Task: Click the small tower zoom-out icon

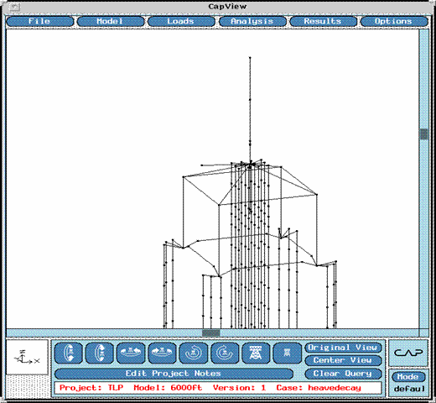Action: coord(288,353)
